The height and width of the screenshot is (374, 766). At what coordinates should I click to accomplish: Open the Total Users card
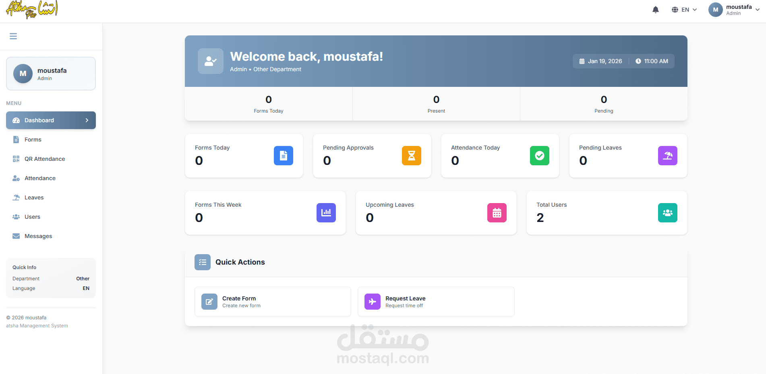click(607, 213)
